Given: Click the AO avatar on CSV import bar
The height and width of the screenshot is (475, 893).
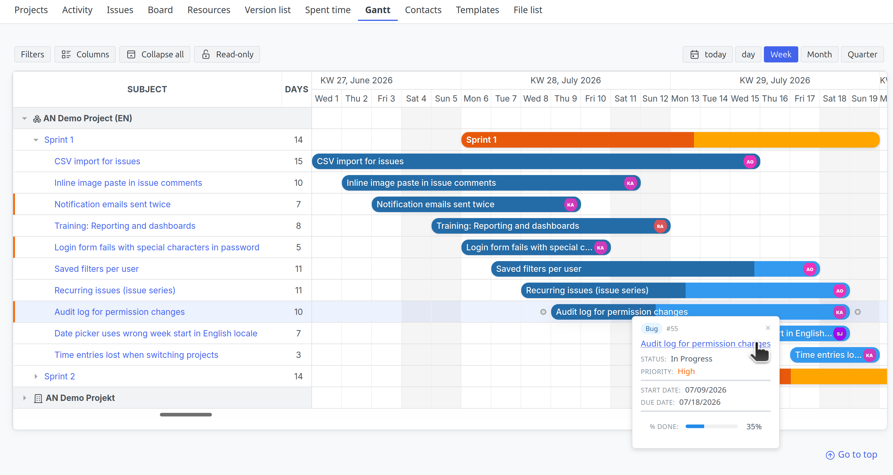Looking at the screenshot, I should 750,161.
